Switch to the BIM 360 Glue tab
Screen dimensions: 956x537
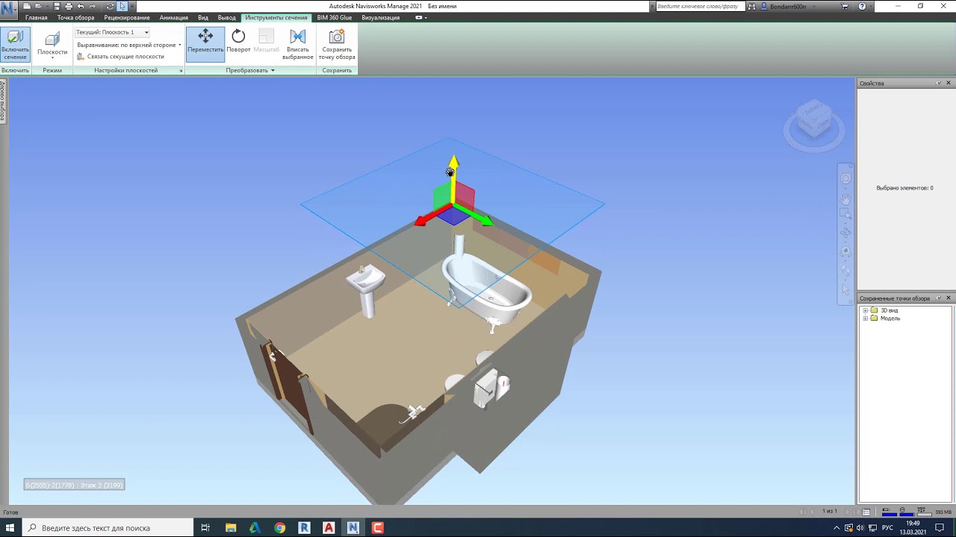pyautogui.click(x=335, y=17)
